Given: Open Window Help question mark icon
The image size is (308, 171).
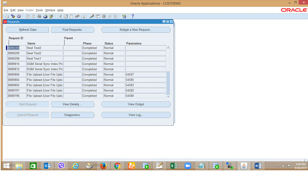Looking at the screenshot, I should (x=132, y=16).
